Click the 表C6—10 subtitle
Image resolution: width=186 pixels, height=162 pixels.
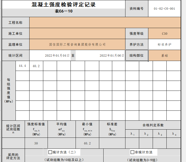coord(64,11)
